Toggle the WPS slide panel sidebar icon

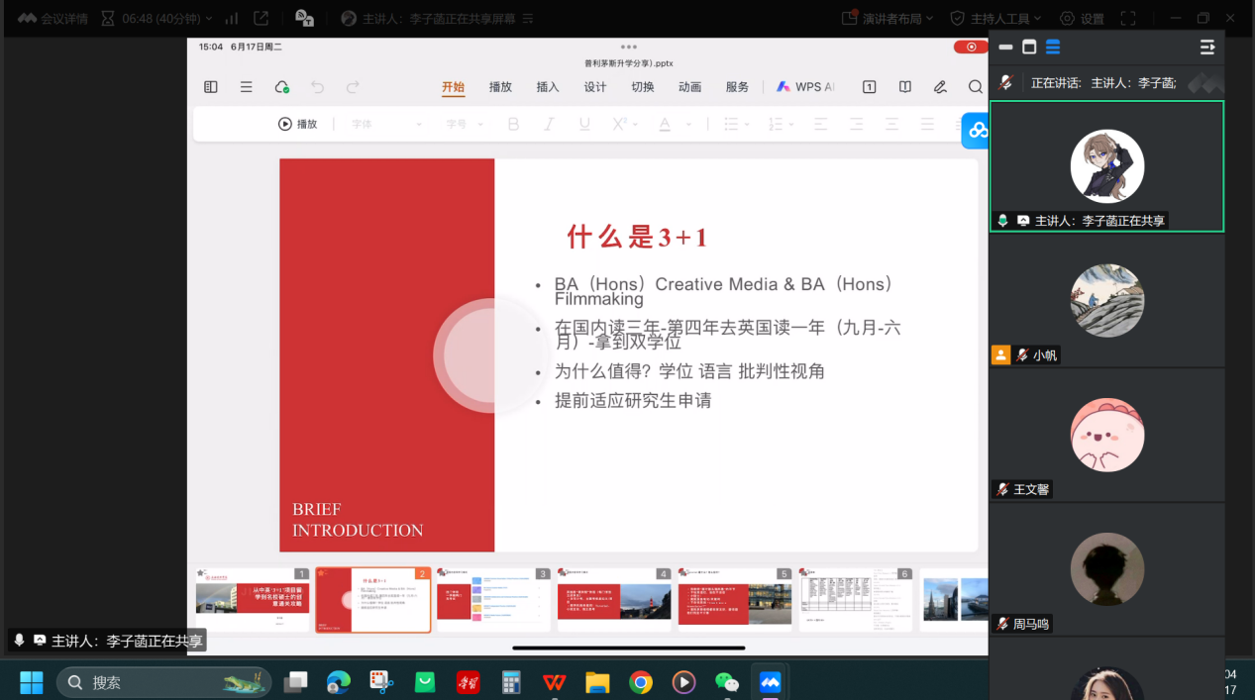click(x=211, y=87)
